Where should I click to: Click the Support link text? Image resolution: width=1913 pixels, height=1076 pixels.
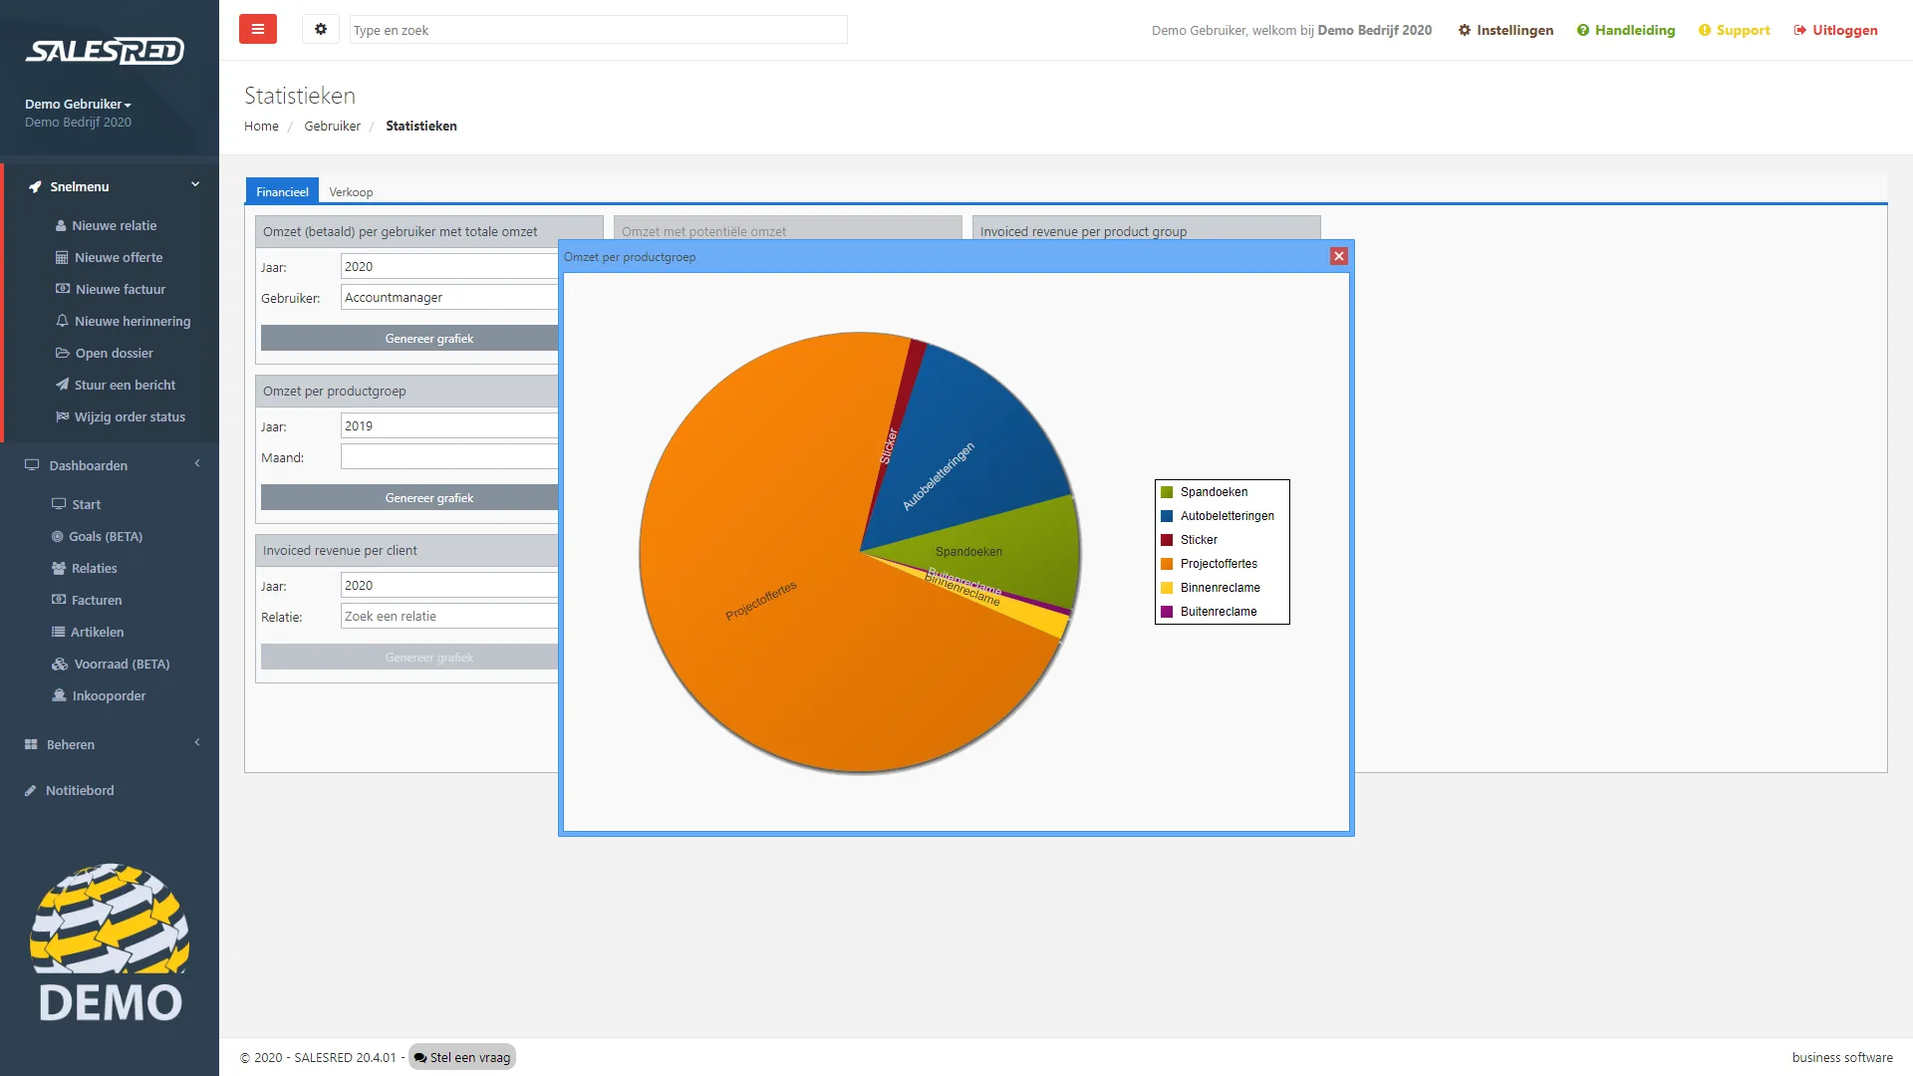click(x=1743, y=30)
